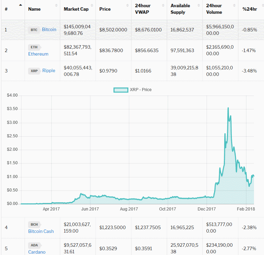
Task: Click Ethereum market cap $82,367,793,511.54
Action: click(x=78, y=50)
